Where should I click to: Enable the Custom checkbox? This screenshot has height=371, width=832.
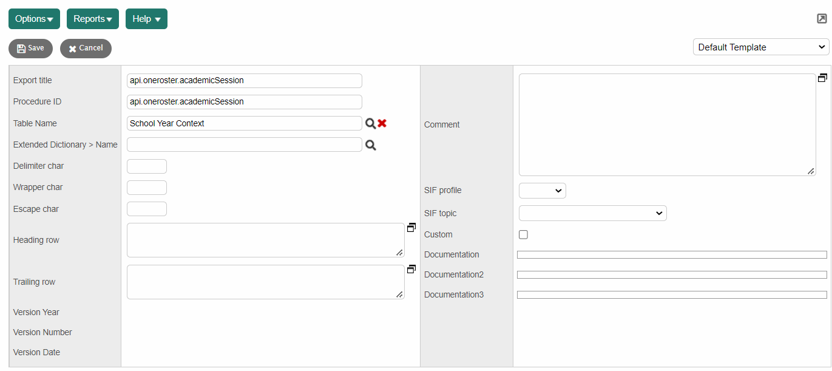pos(523,234)
